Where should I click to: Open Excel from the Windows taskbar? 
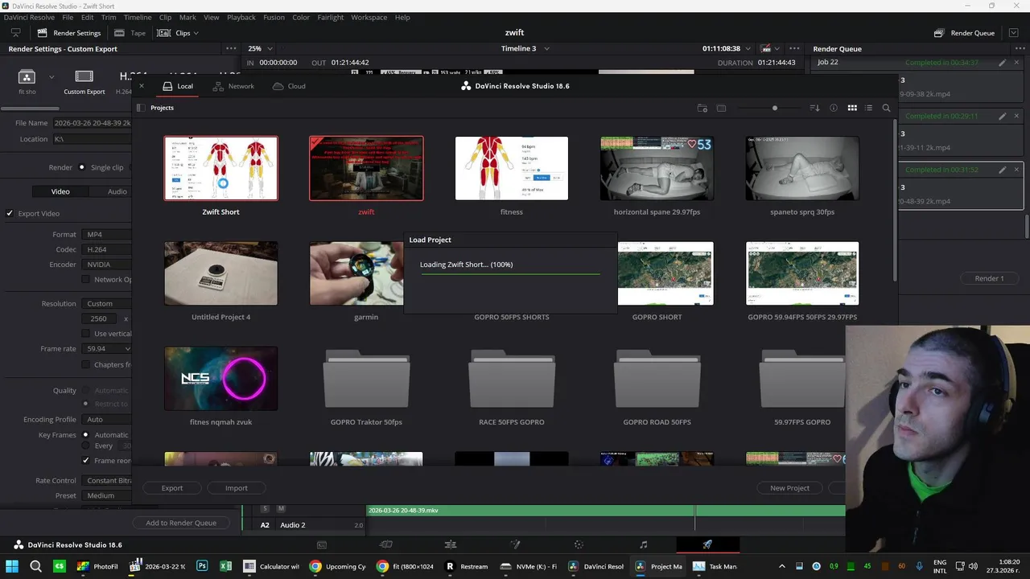pyautogui.click(x=225, y=566)
